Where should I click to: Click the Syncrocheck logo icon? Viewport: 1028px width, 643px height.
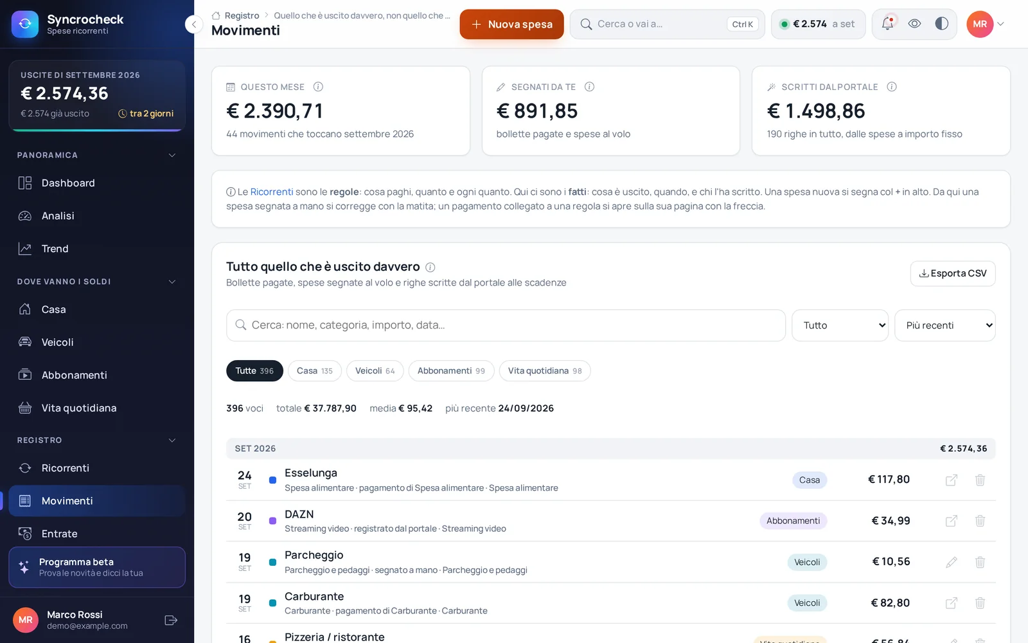click(x=25, y=24)
